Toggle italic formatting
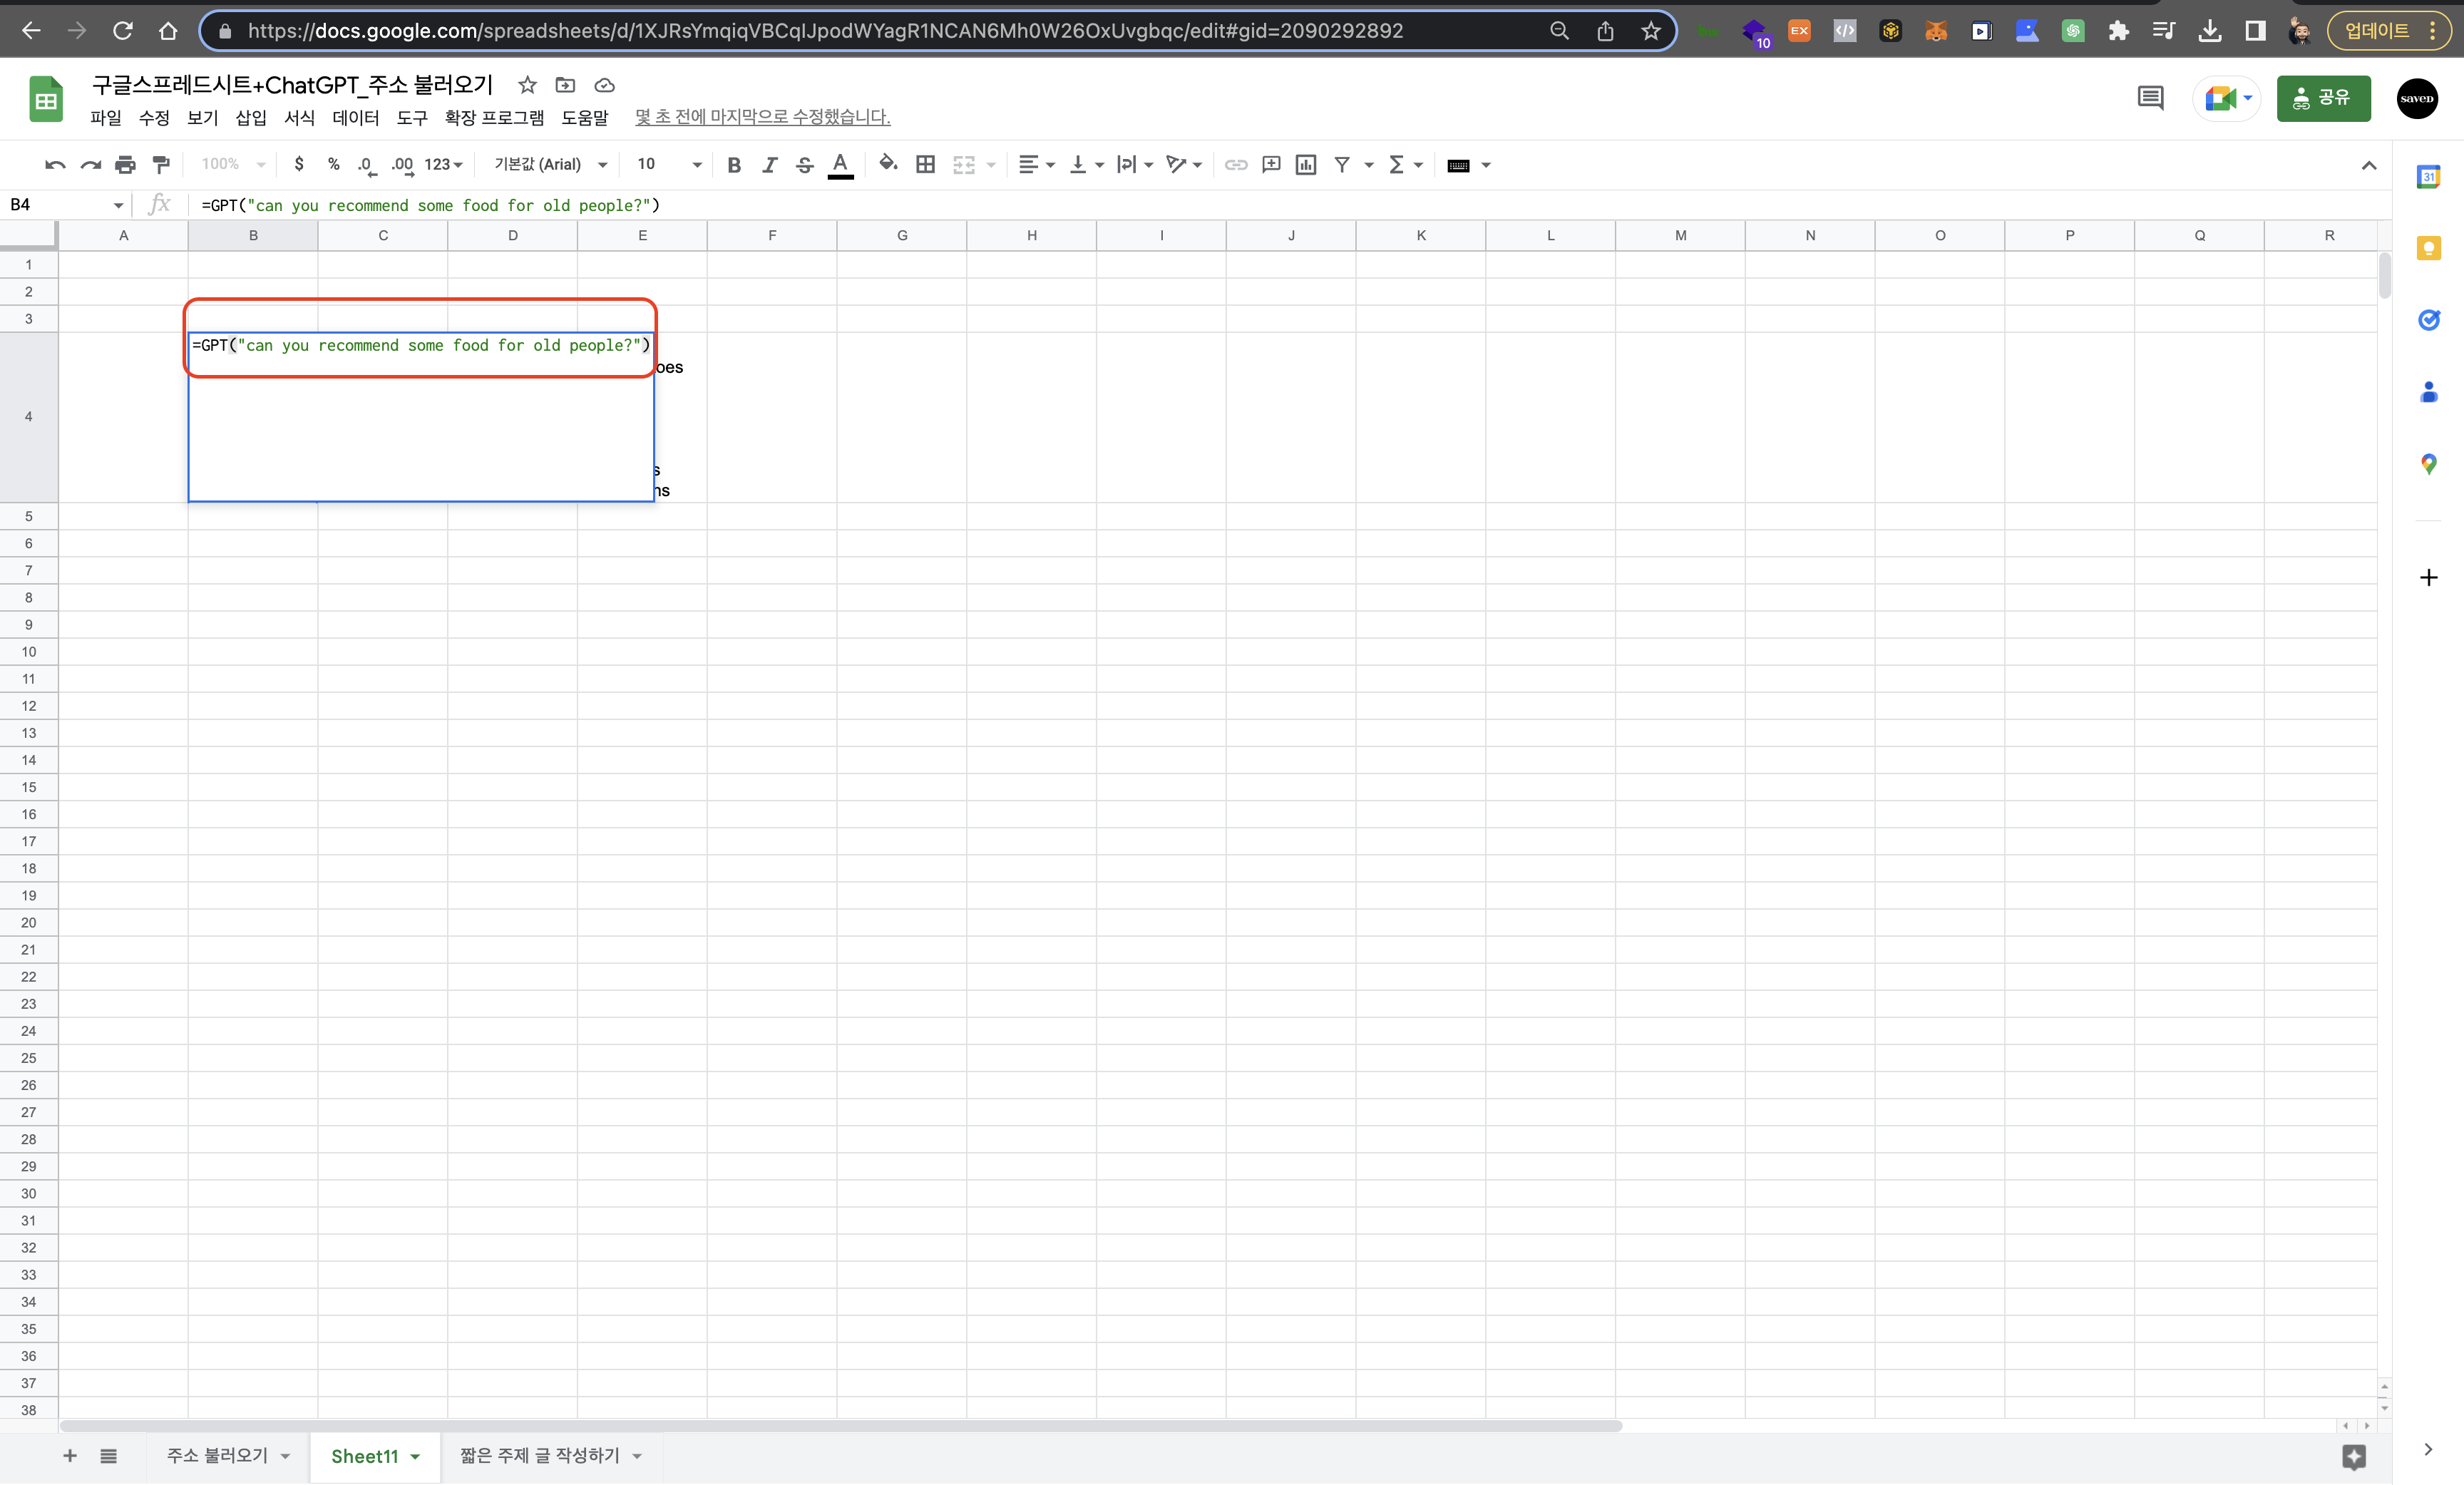 (769, 165)
